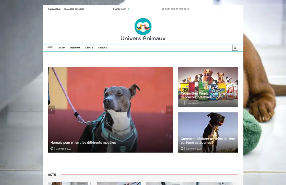The height and width of the screenshot is (185, 286).
Task: Click the Univers Animaux logo
Action: pyautogui.click(x=143, y=30)
